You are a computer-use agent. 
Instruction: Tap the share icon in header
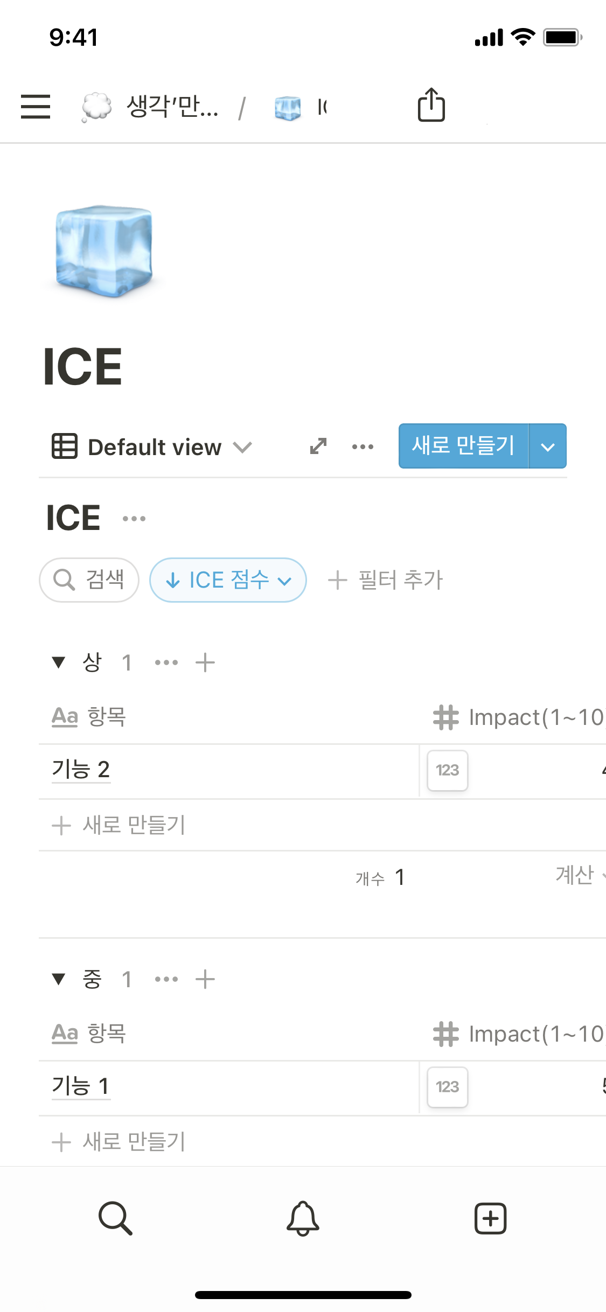(431, 105)
